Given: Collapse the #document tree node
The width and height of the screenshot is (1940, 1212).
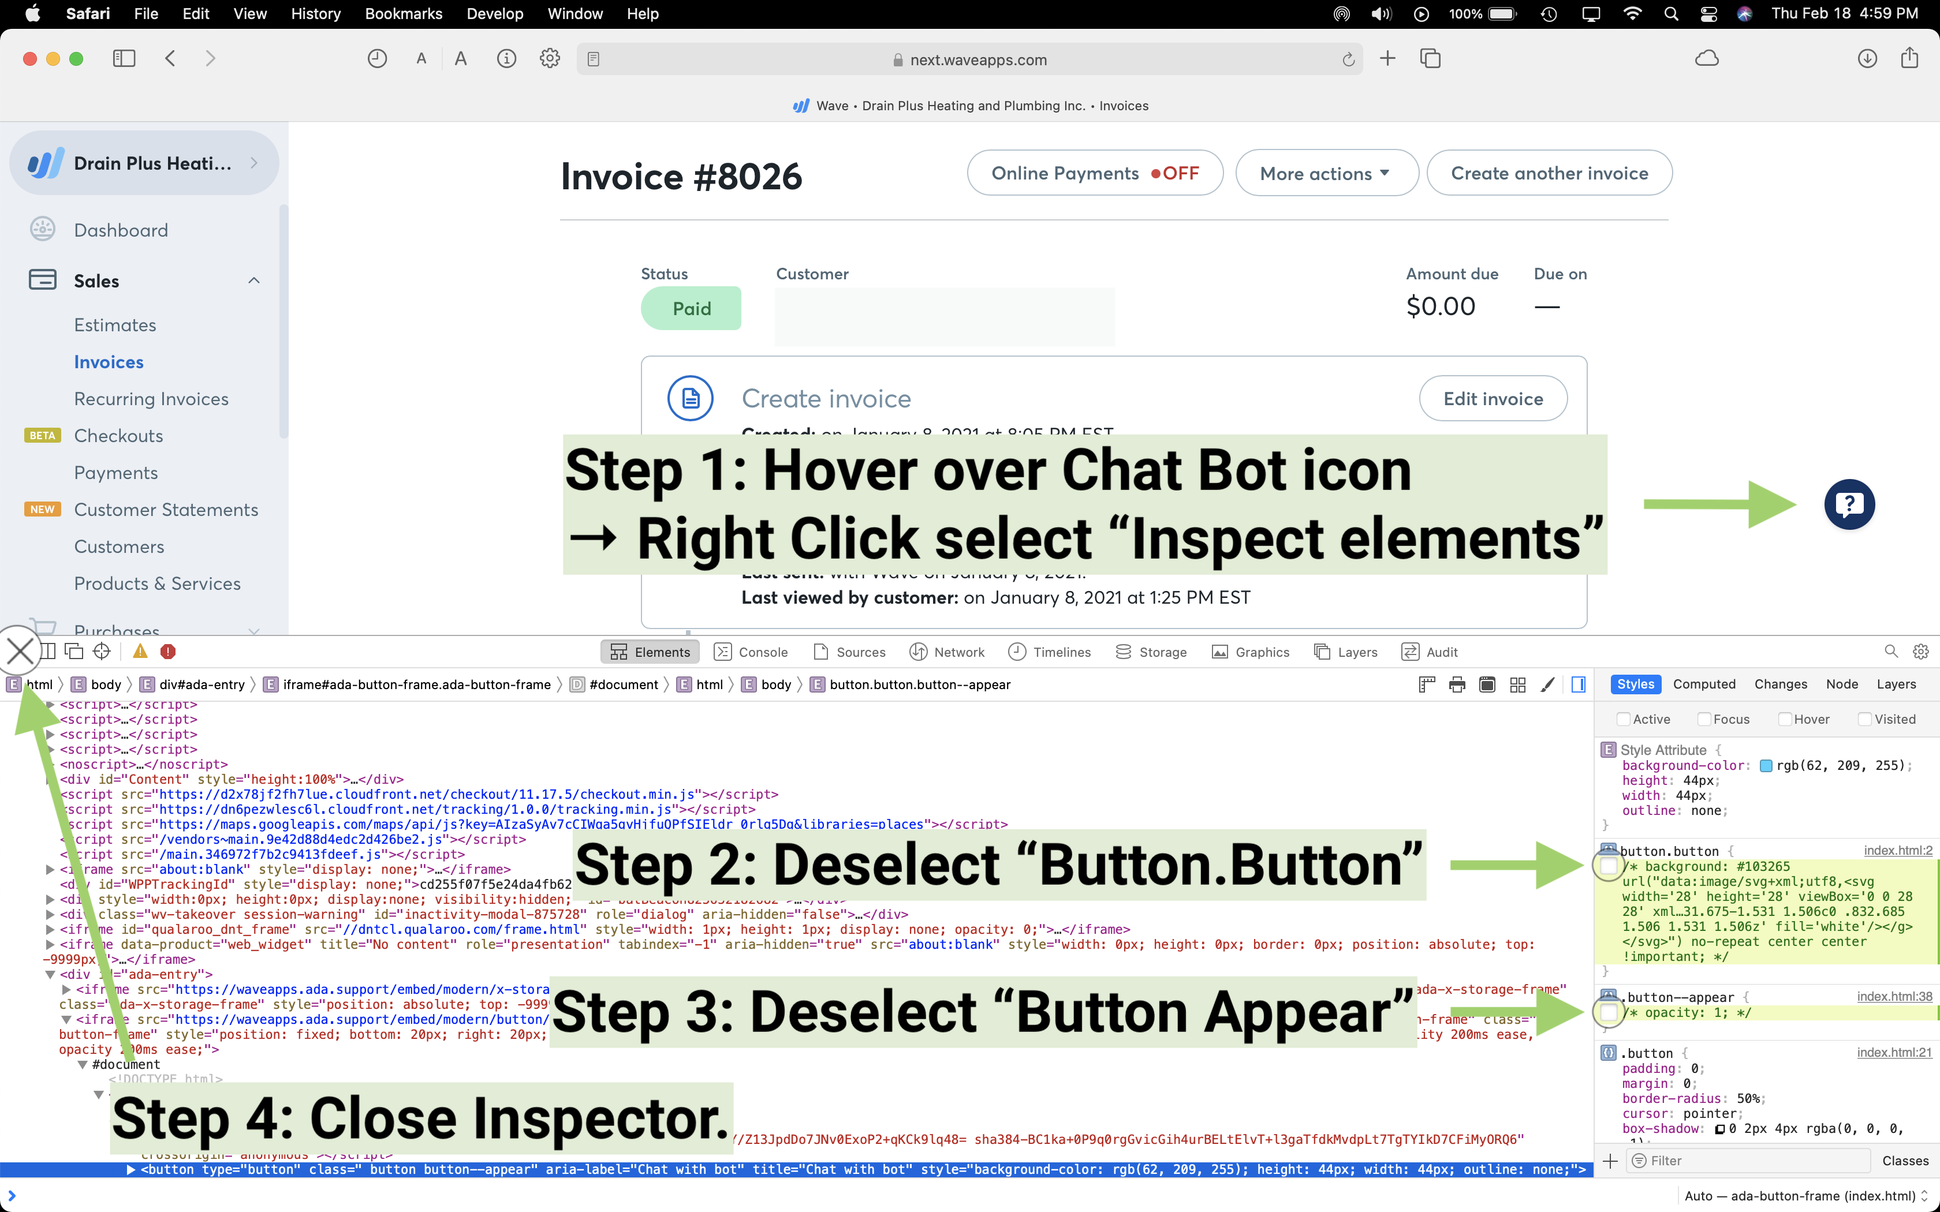Looking at the screenshot, I should point(82,1064).
